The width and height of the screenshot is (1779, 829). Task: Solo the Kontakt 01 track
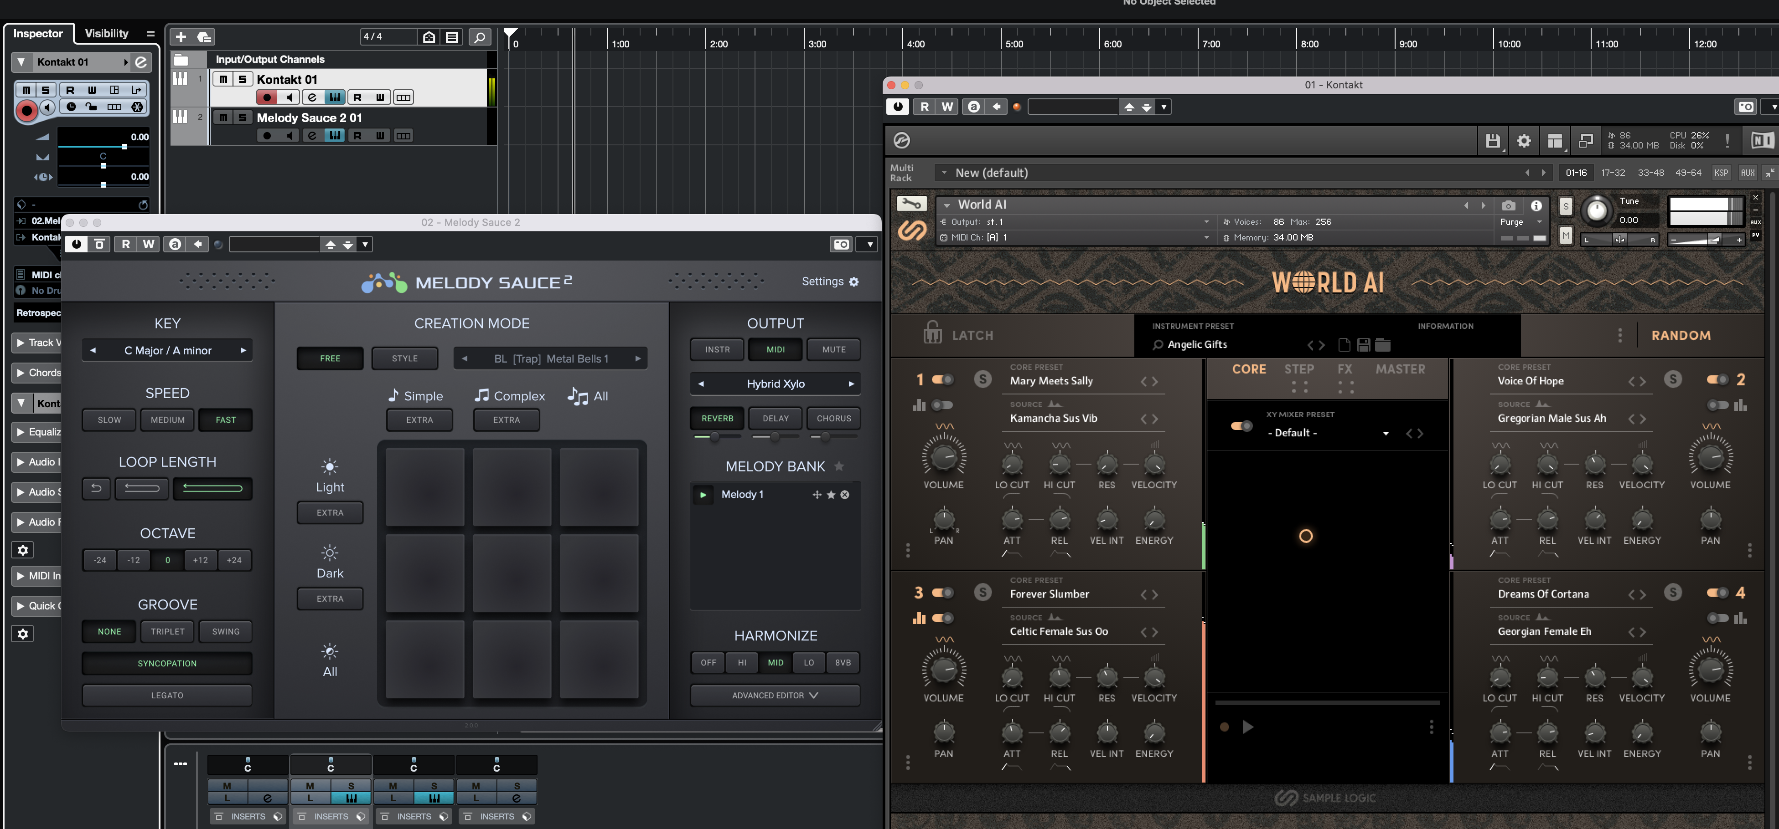(242, 79)
